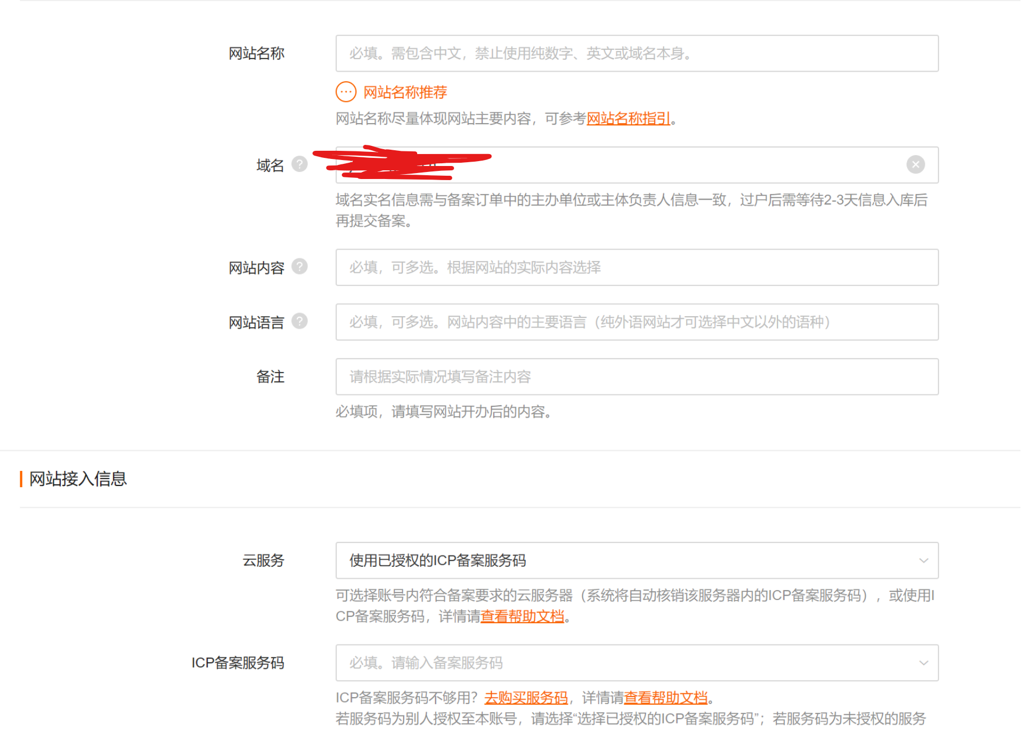Screen dimensions: 1021x741
Task: Click the 网站内容 selection field
Action: click(637, 267)
